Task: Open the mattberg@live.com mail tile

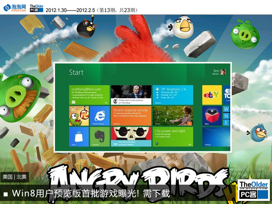Action: tap(89, 95)
